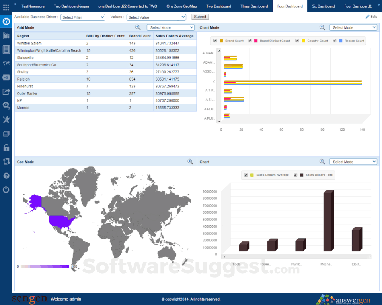382x305 pixels.
Task: Click the orange Brand Count legend swatch
Action: coord(221,41)
